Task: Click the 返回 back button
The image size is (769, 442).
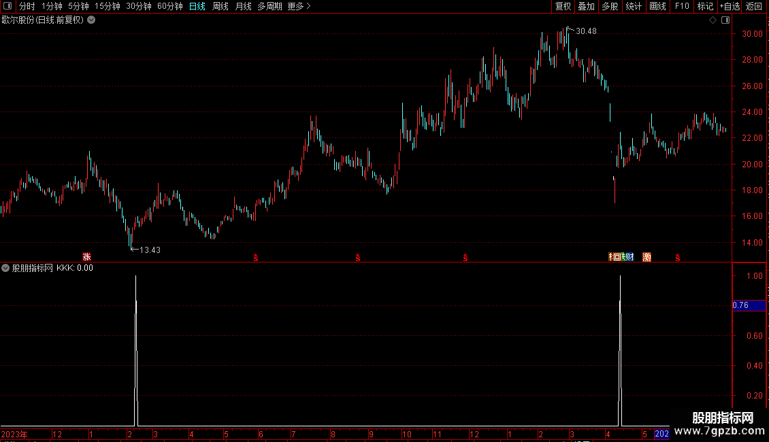Action: (754, 6)
